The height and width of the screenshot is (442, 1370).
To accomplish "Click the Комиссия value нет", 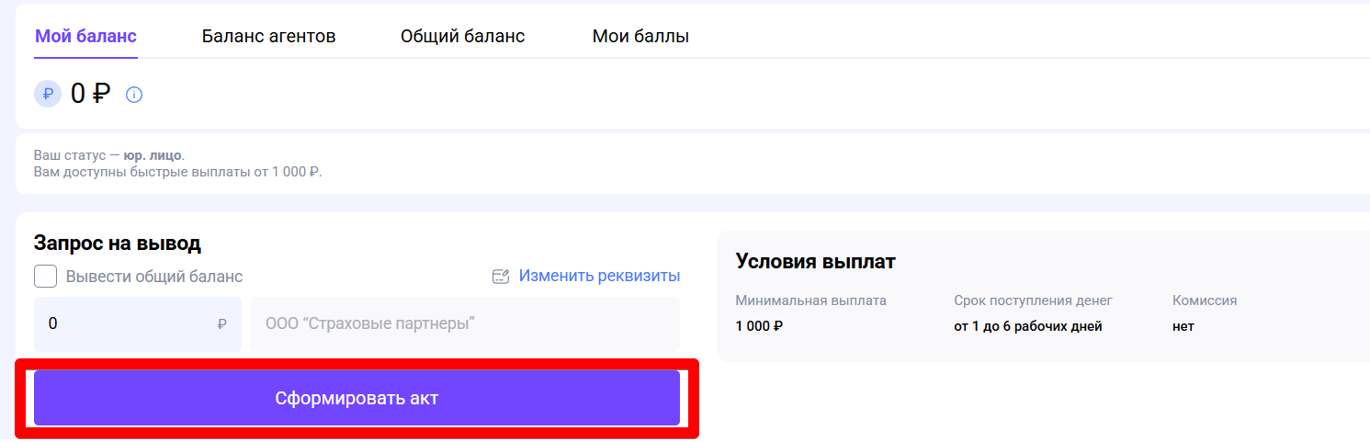I will click(1183, 326).
